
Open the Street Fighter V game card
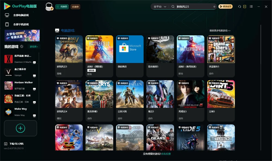tap(69, 137)
